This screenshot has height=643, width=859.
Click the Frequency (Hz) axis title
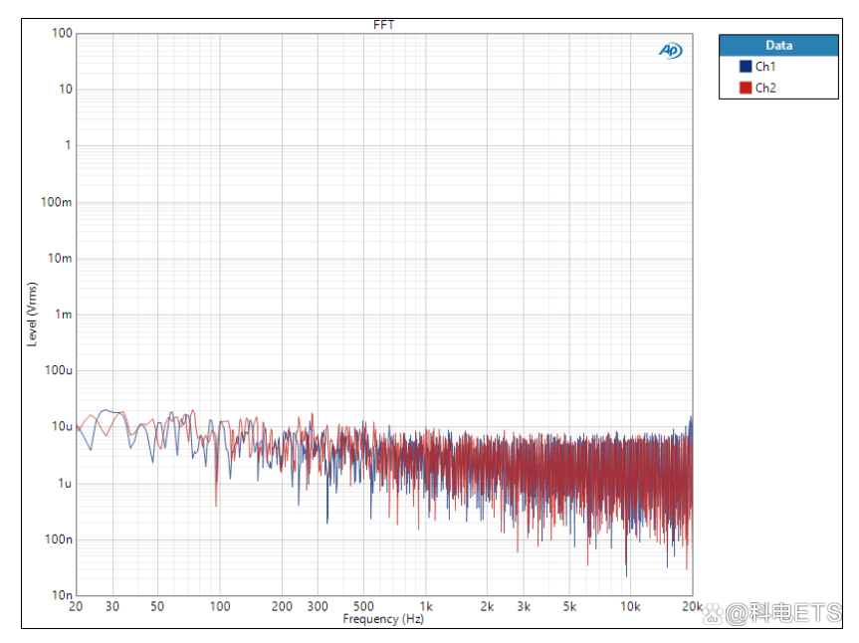(x=383, y=619)
